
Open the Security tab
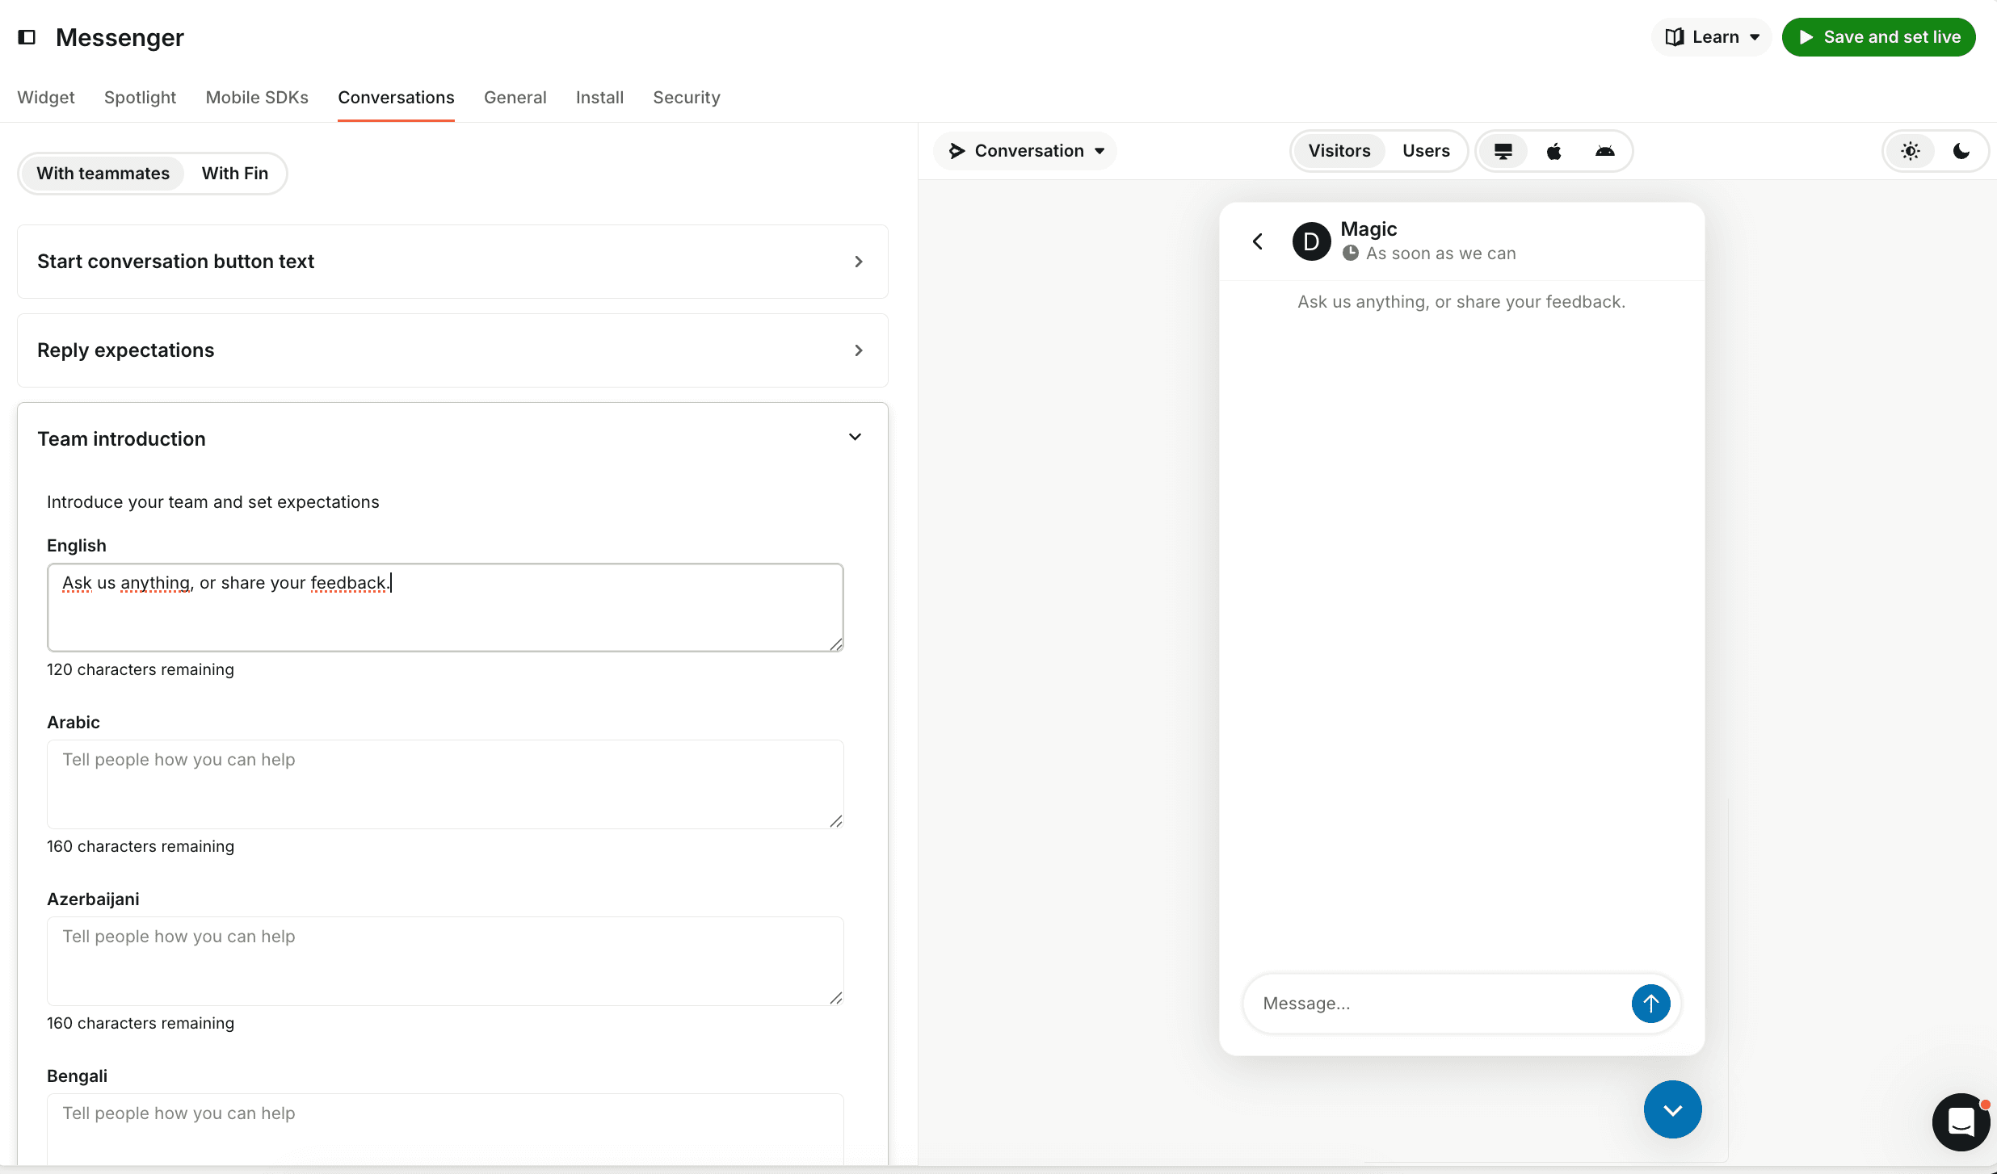click(687, 97)
